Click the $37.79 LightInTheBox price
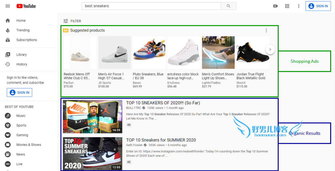335x171 pixels. [x=206, y=86]
